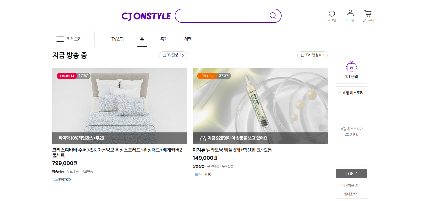Open the 장바구니 cart icon
The height and width of the screenshot is (201, 444).
[368, 13]
